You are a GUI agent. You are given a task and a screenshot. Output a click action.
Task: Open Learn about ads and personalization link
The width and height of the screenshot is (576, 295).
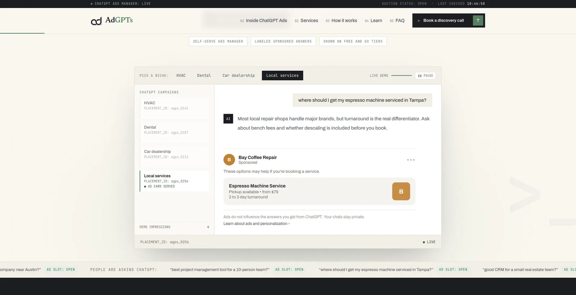pos(256,224)
